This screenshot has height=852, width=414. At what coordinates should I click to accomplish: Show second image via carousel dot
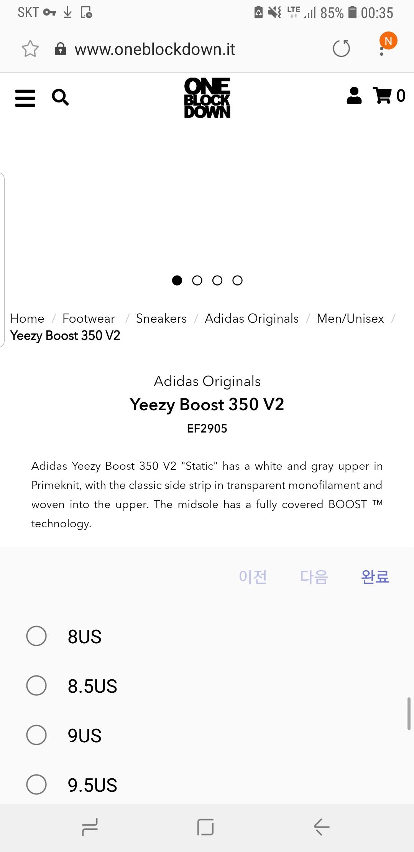click(197, 281)
